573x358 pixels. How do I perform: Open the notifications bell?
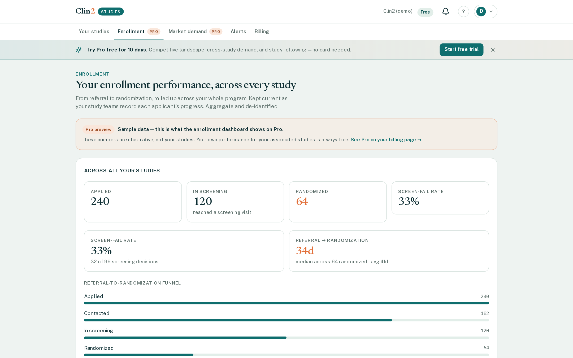tap(446, 12)
